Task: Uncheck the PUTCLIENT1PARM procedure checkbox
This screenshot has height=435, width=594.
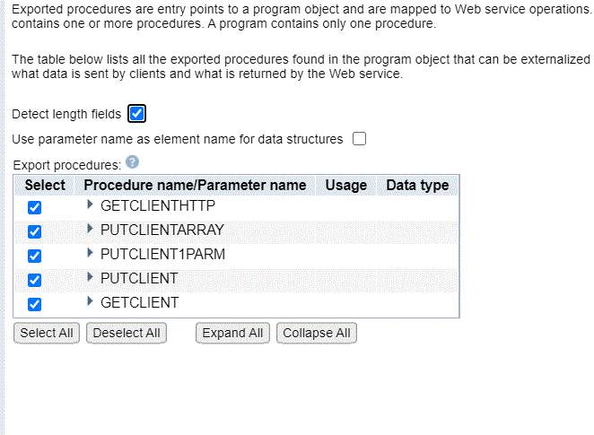Action: [34, 256]
